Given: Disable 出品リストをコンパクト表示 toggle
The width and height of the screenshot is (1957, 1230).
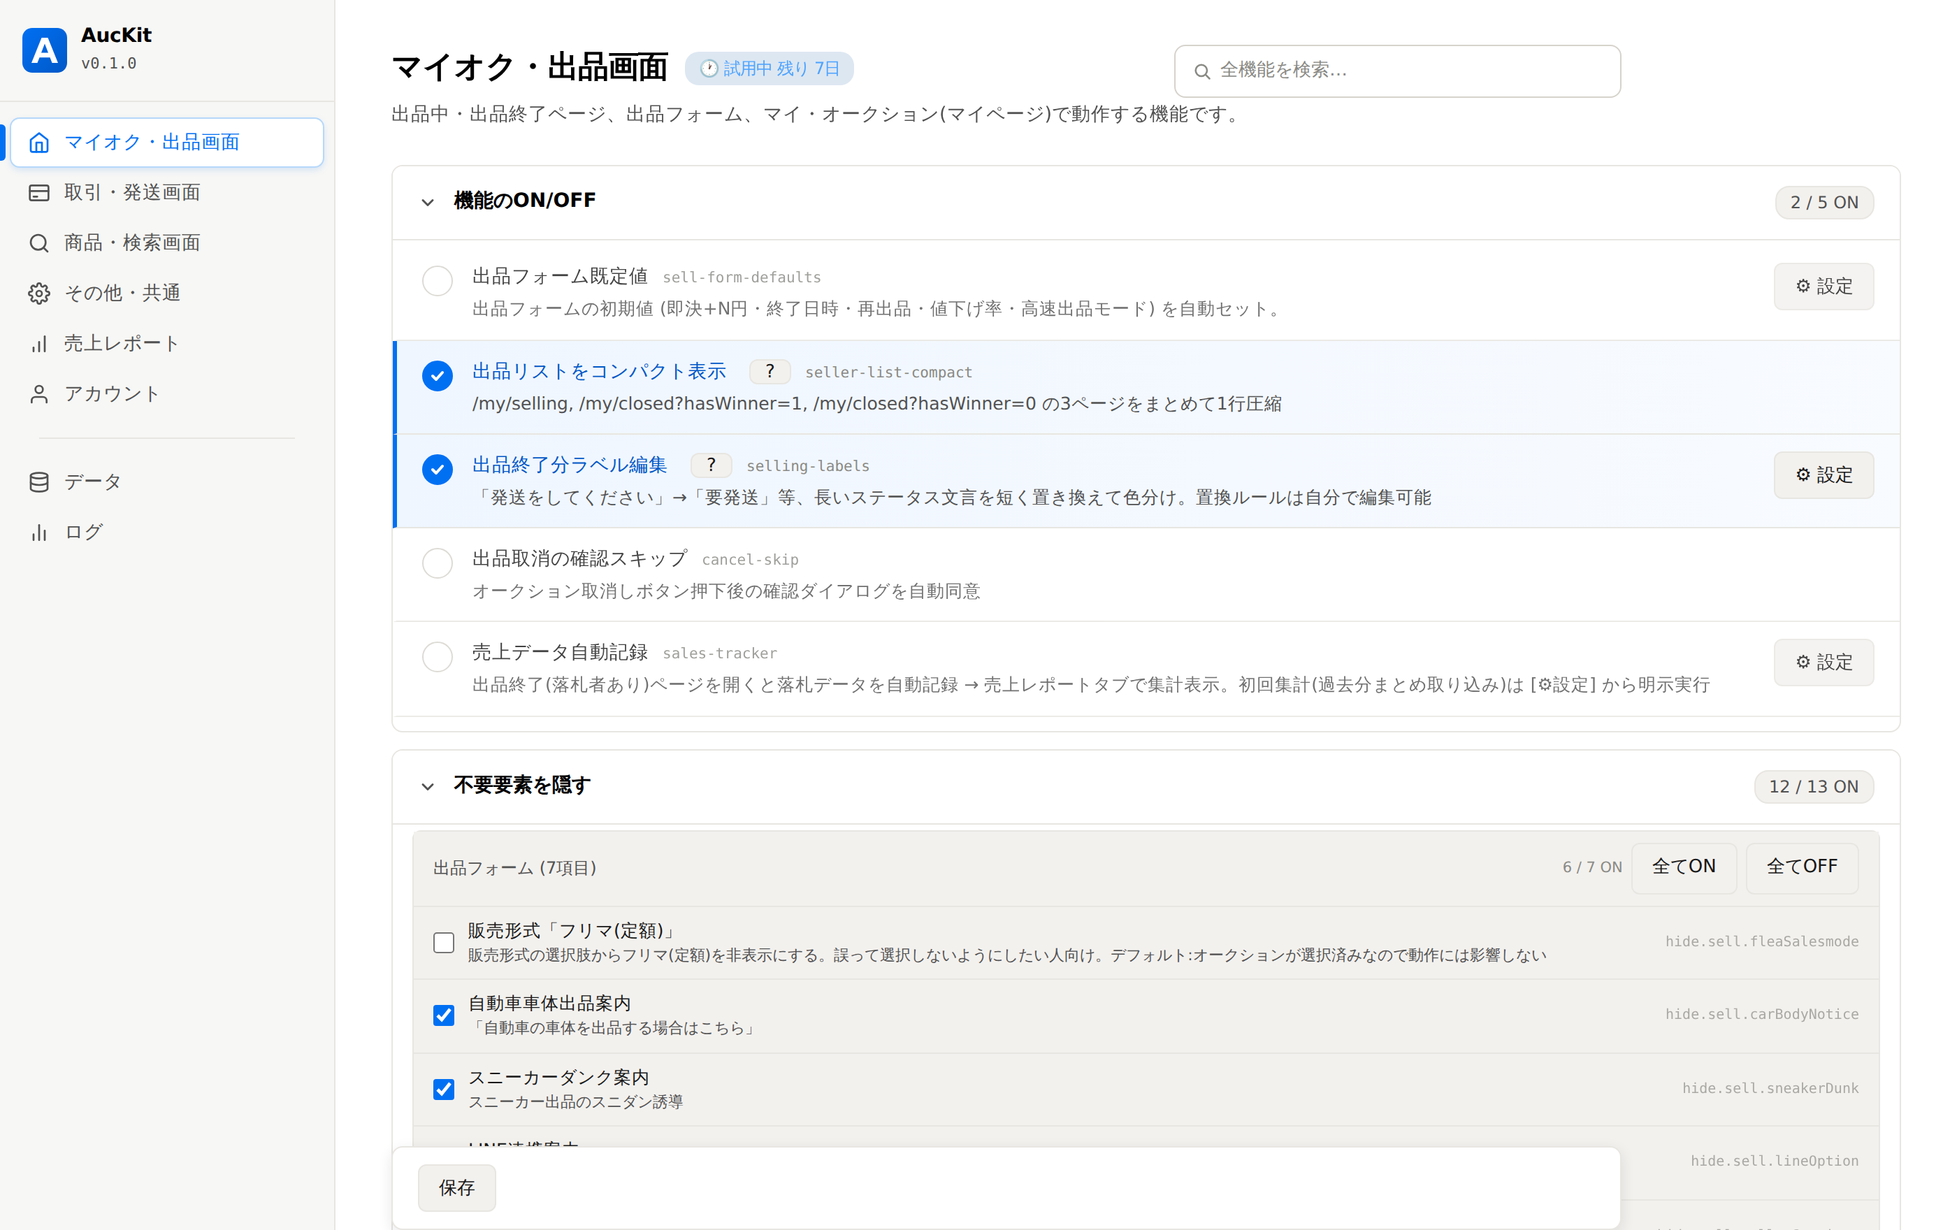Looking at the screenshot, I should (438, 375).
